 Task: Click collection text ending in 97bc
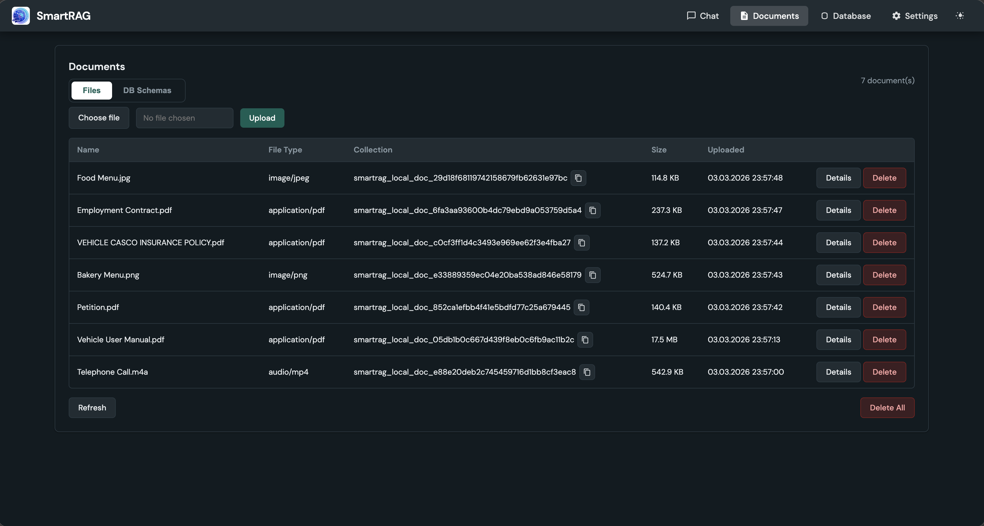(460, 178)
